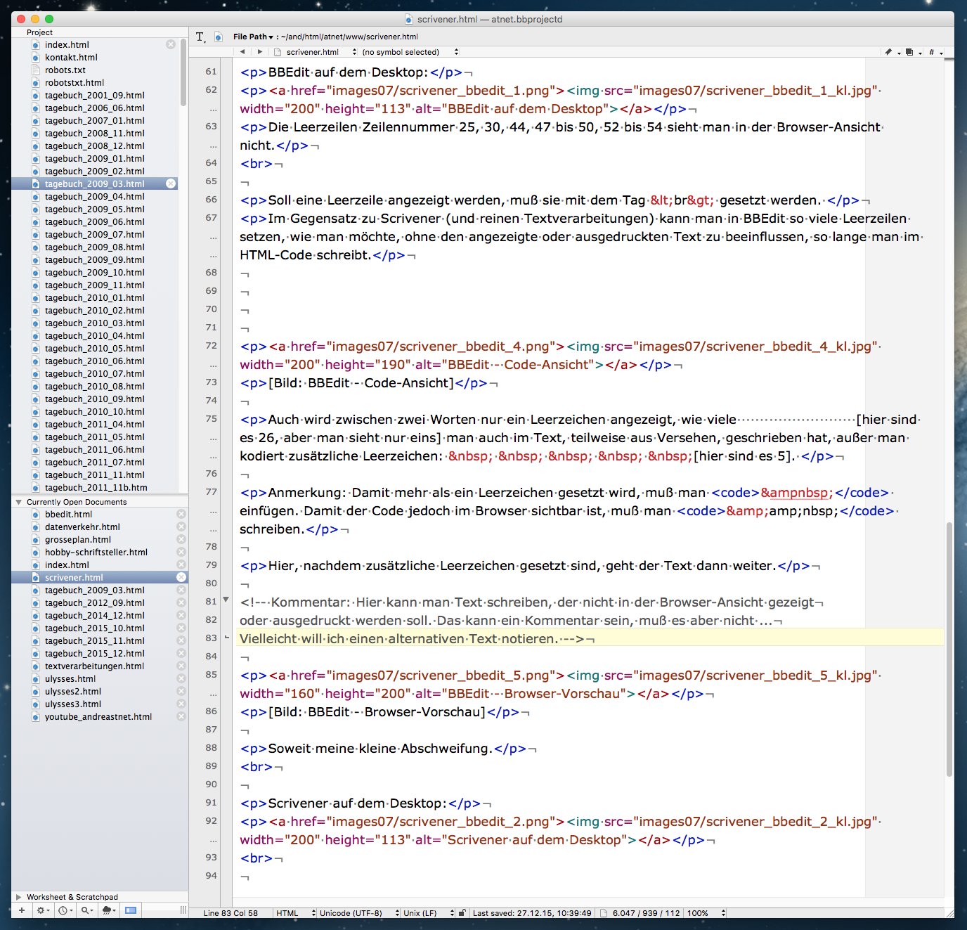The image size is (967, 930).
Task: Open the scrivener.html document popup
Action: pos(316,52)
